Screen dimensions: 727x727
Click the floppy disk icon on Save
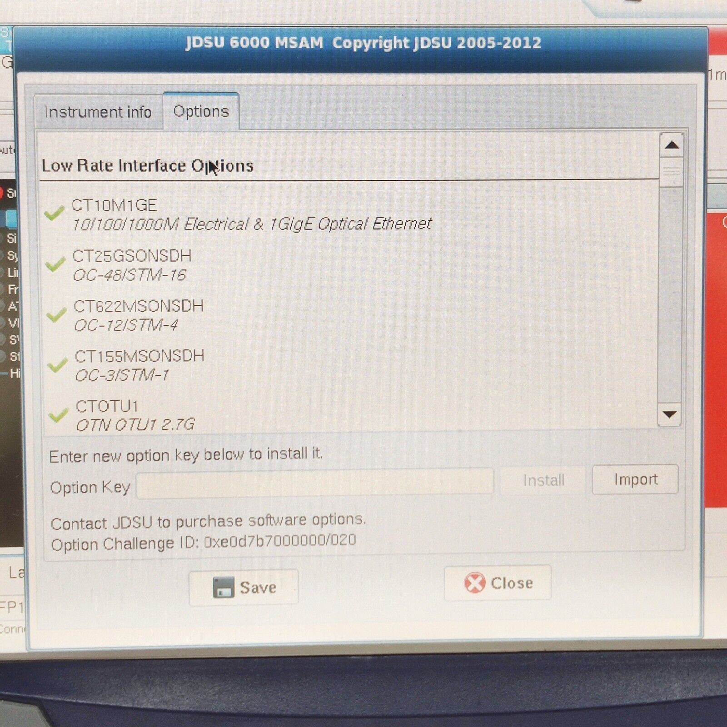coord(223,588)
